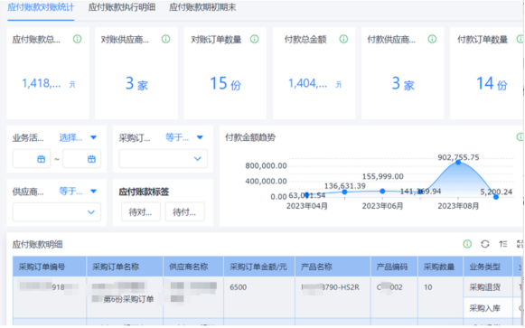This screenshot has height=328, width=525.
Task: Click the end date input field
Action: tap(81, 159)
